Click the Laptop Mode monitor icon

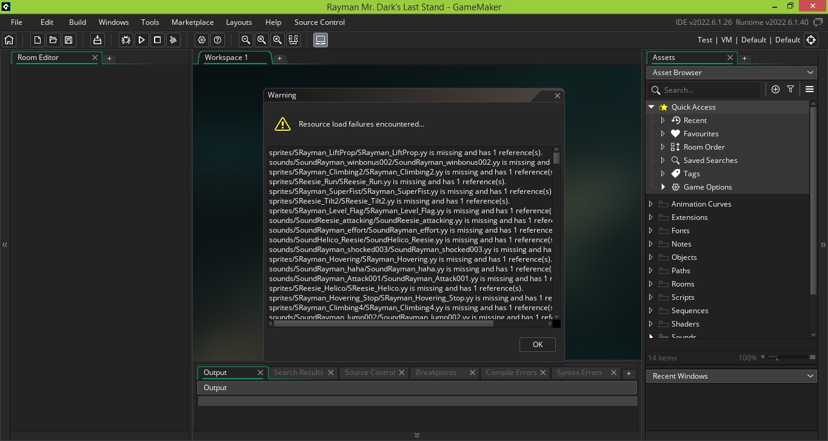click(321, 40)
